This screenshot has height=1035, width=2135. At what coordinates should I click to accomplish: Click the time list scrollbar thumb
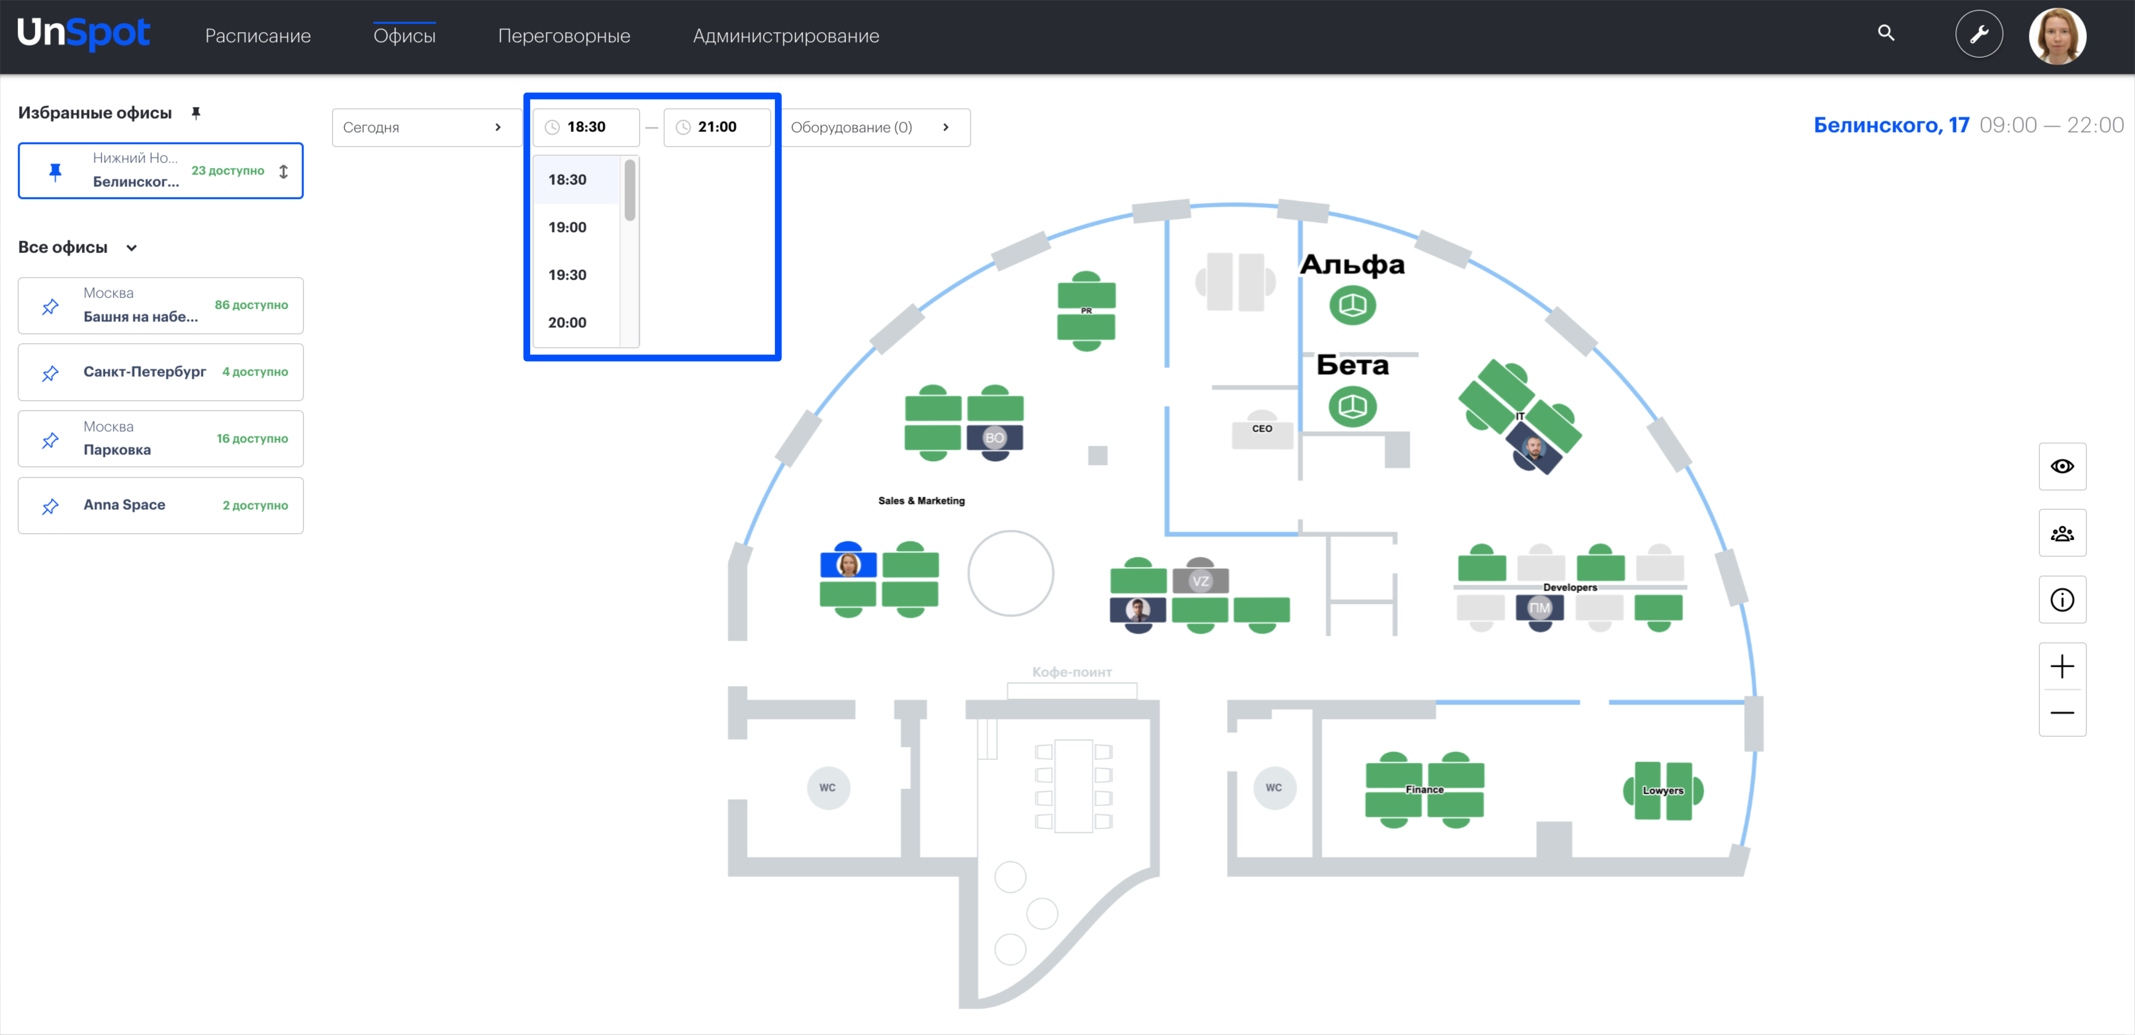tap(630, 191)
